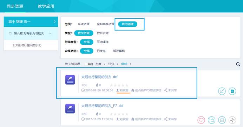Select the 我的创建 scope filter
Screen dimensions: 243x127
tap(128, 24)
